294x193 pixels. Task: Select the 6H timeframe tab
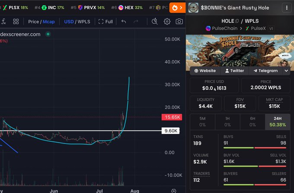click(x=252, y=122)
